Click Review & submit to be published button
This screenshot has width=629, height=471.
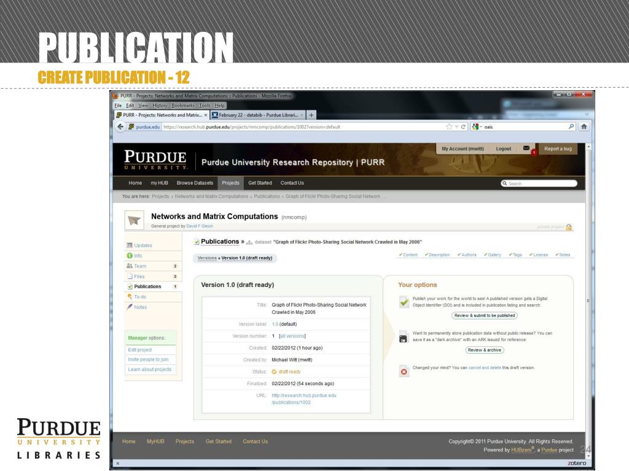click(x=485, y=316)
